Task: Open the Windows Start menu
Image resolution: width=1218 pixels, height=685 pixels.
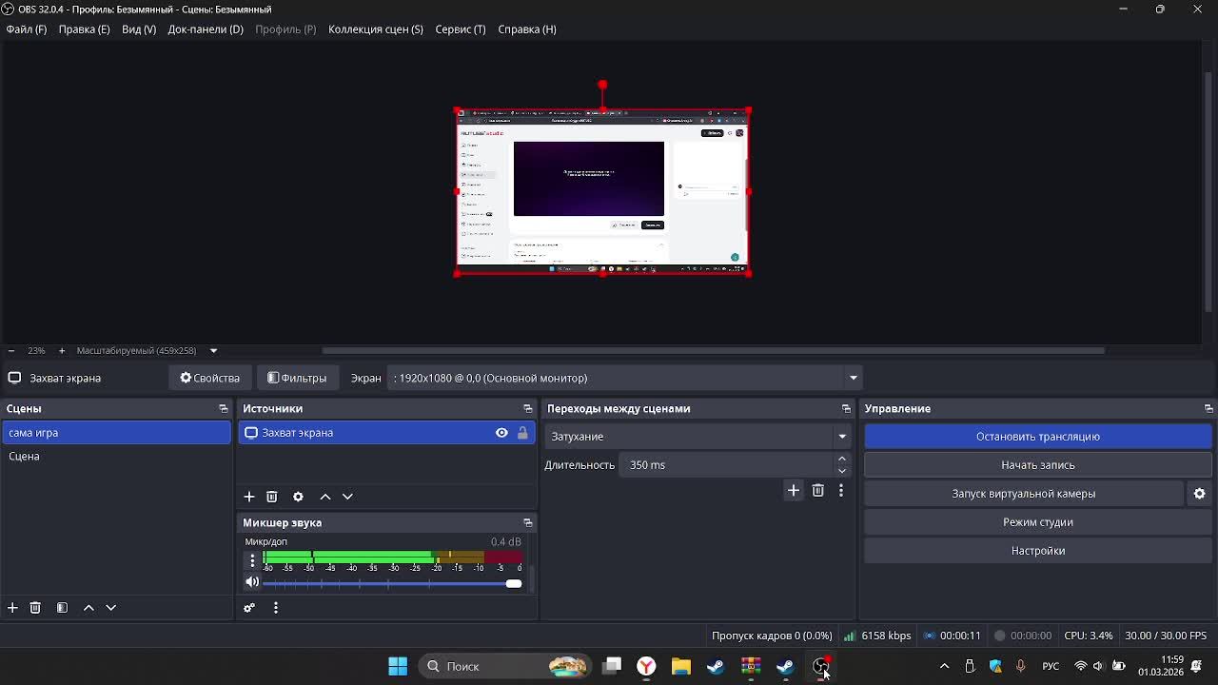Action: tap(398, 666)
